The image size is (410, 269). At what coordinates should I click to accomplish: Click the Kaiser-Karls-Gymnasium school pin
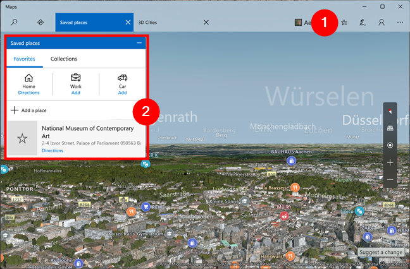point(169,233)
